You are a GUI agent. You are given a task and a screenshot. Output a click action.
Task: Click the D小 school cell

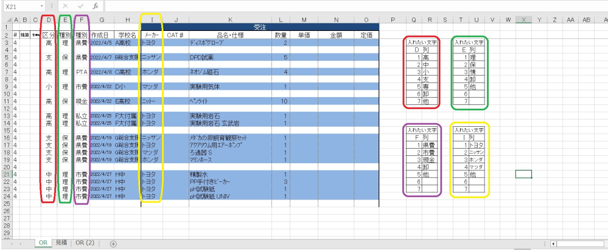tap(128, 87)
